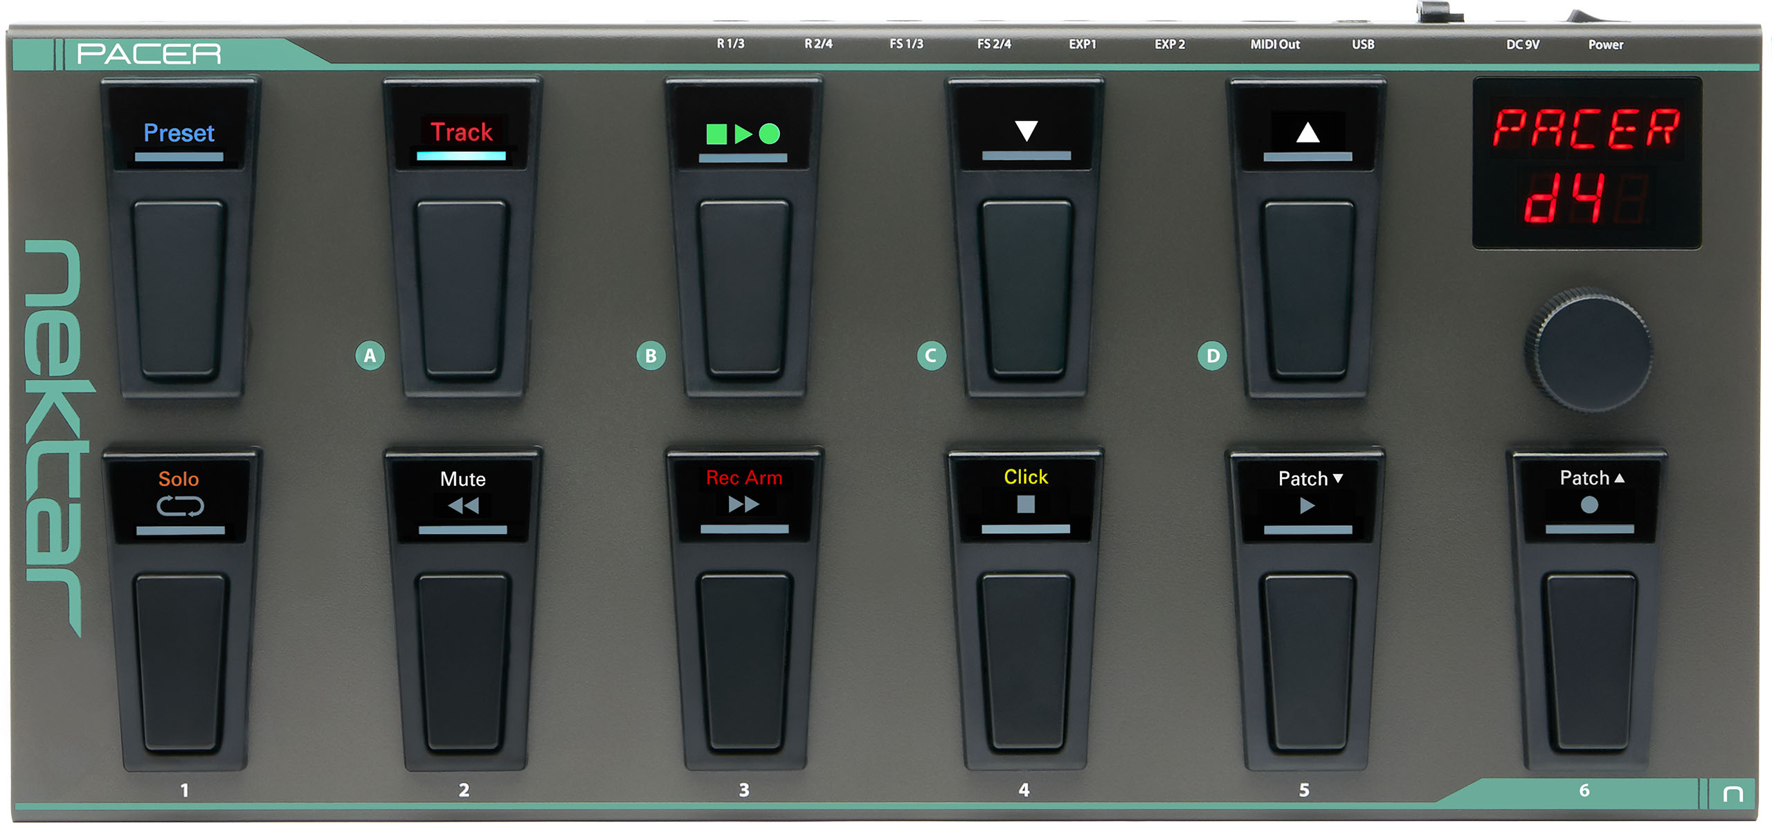This screenshot has height=823, width=1772.
Task: Click the round data encoder knob
Action: (1590, 352)
